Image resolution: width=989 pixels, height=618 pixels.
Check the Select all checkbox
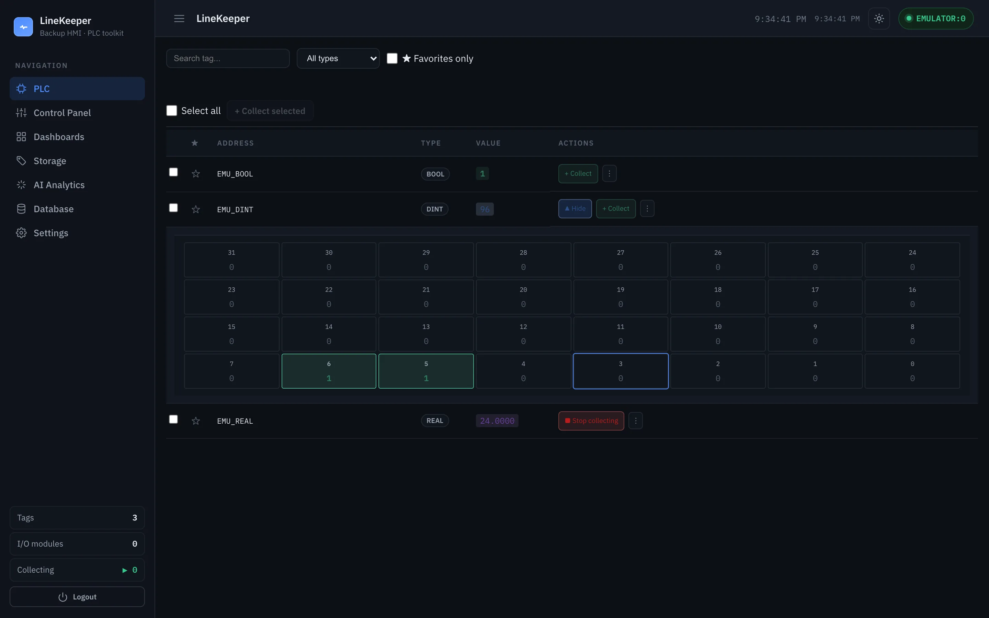(x=172, y=111)
